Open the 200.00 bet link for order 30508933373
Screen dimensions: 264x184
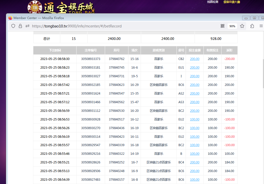(x=195, y=59)
